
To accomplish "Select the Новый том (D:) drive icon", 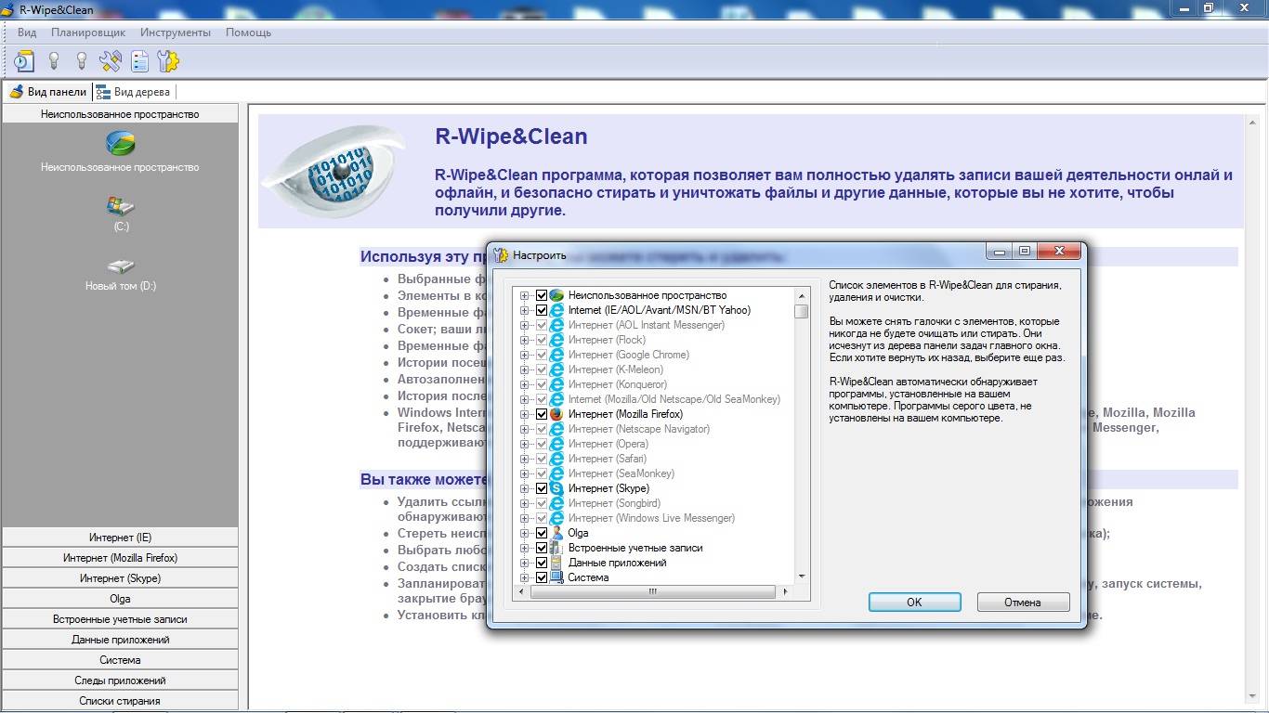I will (x=120, y=267).
